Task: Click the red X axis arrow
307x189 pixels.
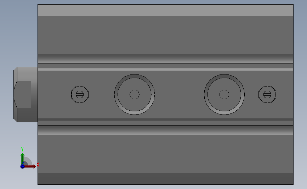Action: (x=29, y=166)
